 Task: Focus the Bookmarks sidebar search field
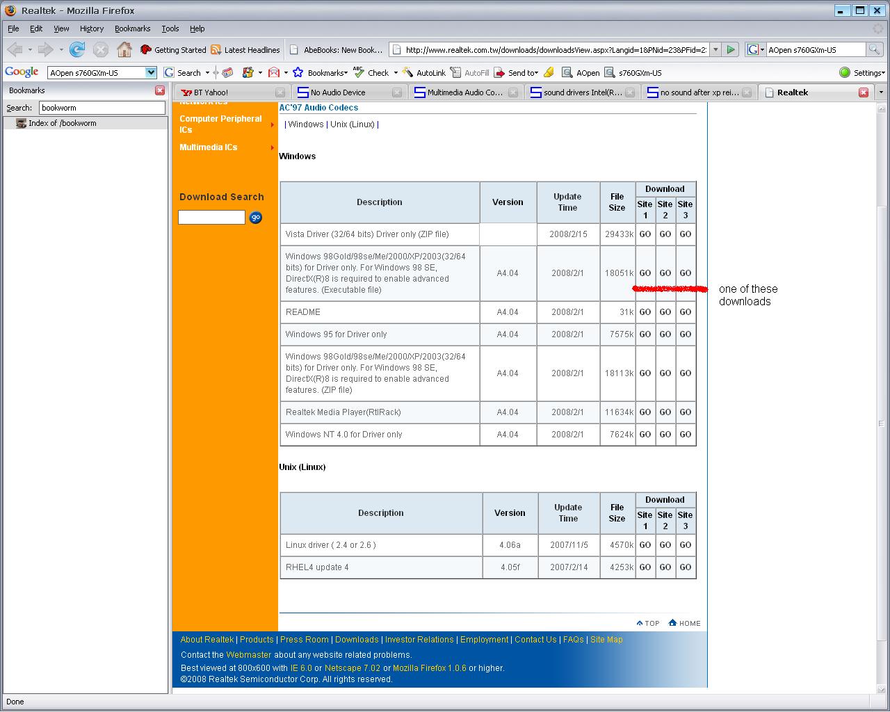click(x=102, y=108)
